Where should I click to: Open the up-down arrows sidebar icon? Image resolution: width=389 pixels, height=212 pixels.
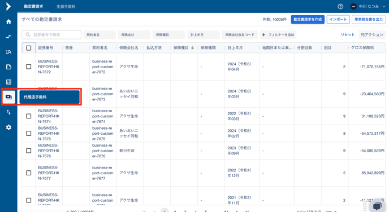[x=8, y=112]
